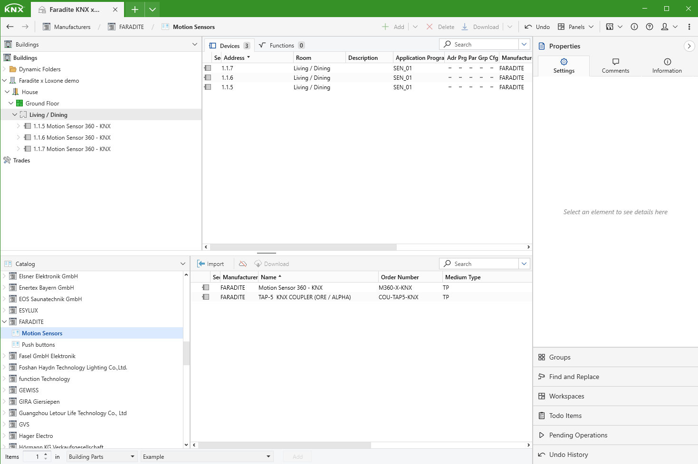Open the workspace layout icon menu

(x=614, y=27)
